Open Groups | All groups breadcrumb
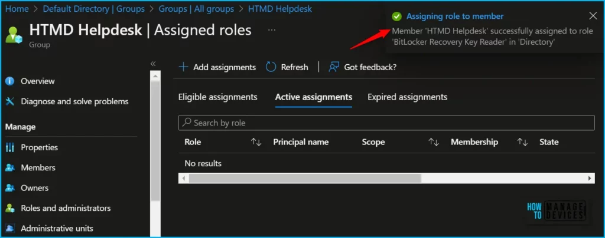The height and width of the screenshot is (238, 605). 196,8
